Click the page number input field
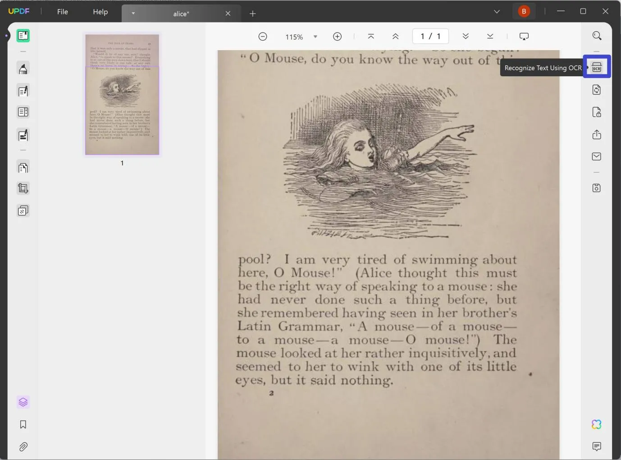 [x=430, y=36]
